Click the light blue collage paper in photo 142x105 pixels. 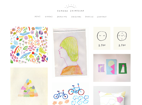pos(111,67)
